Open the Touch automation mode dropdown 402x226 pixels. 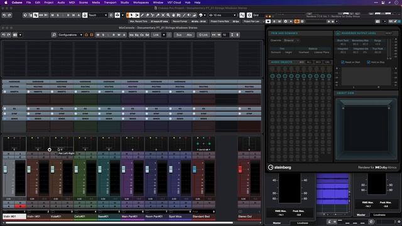pos(106,15)
